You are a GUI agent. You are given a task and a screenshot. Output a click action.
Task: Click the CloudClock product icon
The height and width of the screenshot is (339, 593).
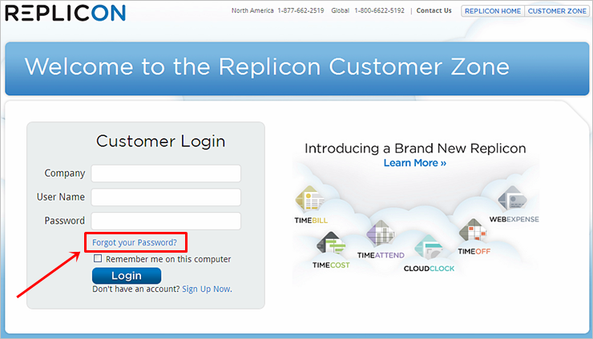(429, 247)
